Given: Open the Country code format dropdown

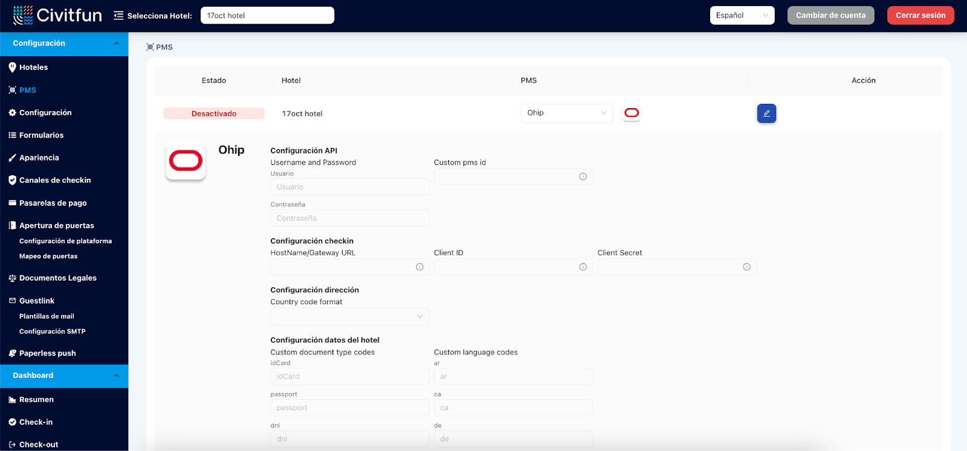Looking at the screenshot, I should (x=350, y=316).
